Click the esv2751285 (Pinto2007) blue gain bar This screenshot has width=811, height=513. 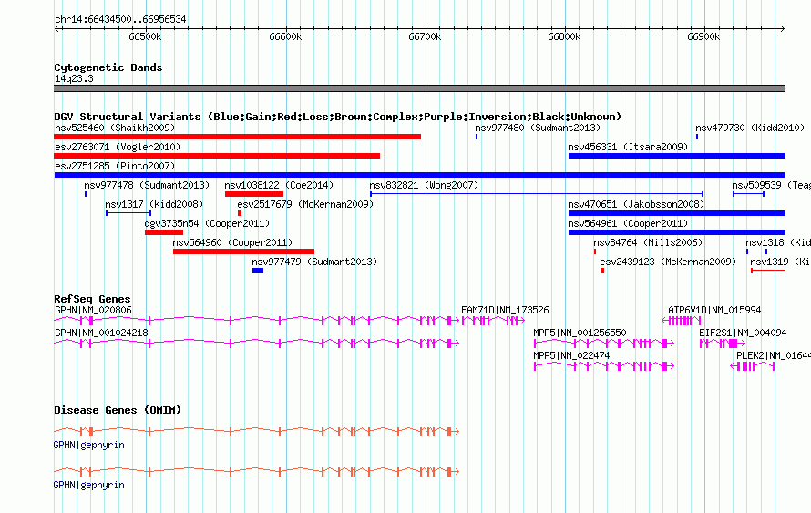(419, 175)
